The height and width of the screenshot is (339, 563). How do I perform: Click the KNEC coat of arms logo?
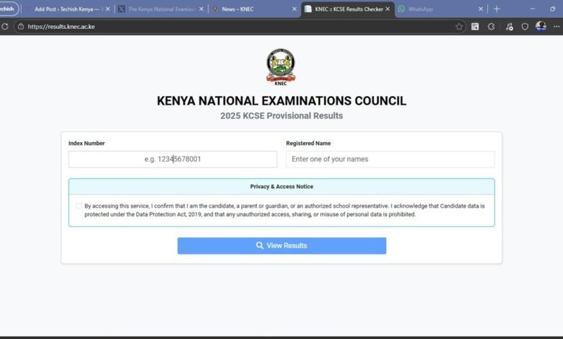[x=281, y=67]
